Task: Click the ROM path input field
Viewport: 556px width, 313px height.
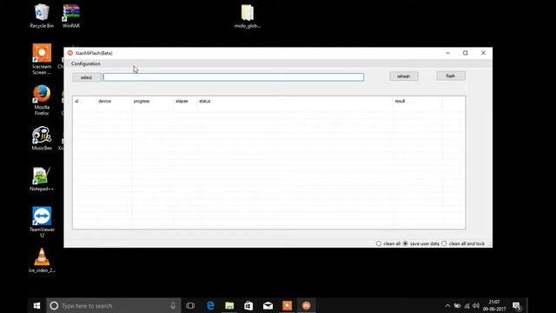Action: (232, 77)
